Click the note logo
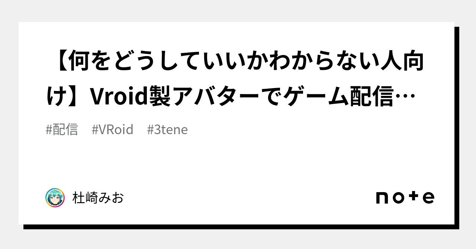The image size is (476, 249). pyautogui.click(x=405, y=197)
